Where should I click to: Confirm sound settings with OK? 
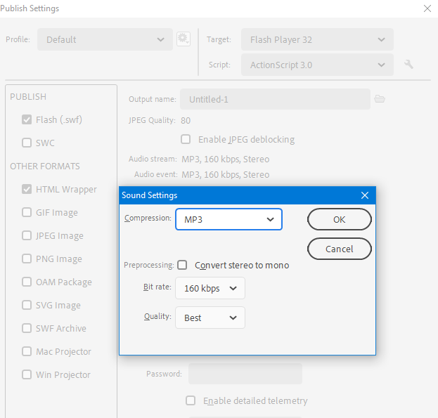pyautogui.click(x=340, y=219)
